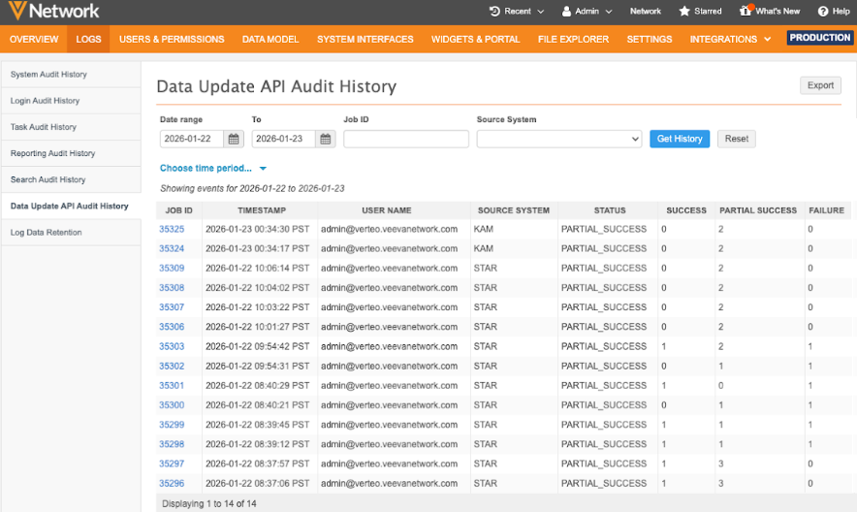The height and width of the screenshot is (512, 857).
Task: Expand the Choose time period menu
Action: [x=213, y=168]
